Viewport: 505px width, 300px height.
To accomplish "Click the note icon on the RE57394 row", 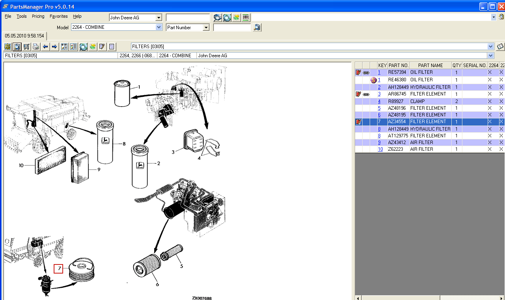I will tap(358, 73).
